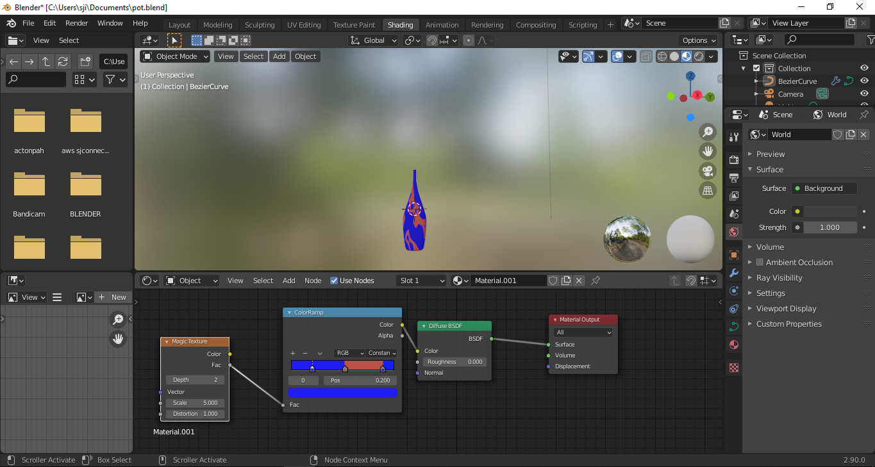The height and width of the screenshot is (467, 875).
Task: Switch to the Layout workspace tab
Action: 179,24
